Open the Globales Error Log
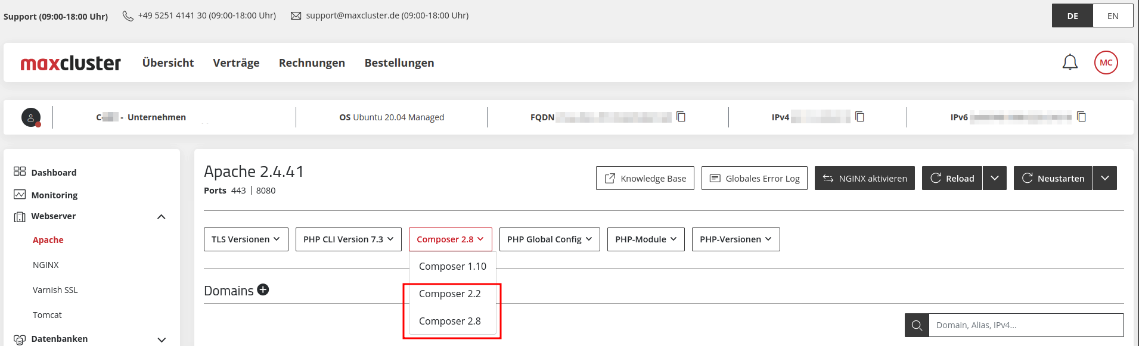1139x346 pixels. (x=755, y=178)
